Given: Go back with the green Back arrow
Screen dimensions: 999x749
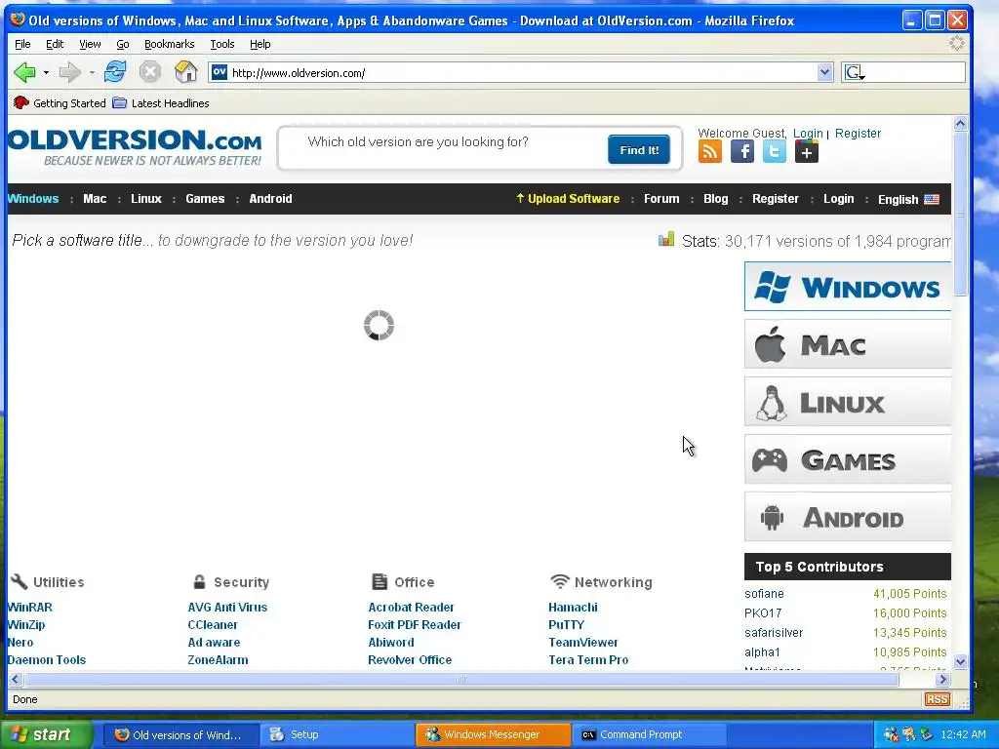Looking at the screenshot, I should (24, 72).
